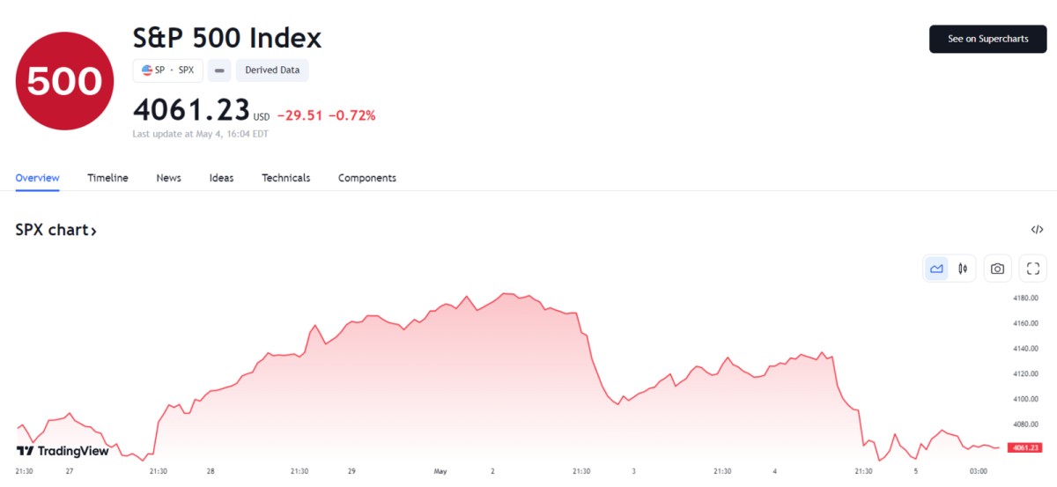Click the May label on time axis

point(440,471)
